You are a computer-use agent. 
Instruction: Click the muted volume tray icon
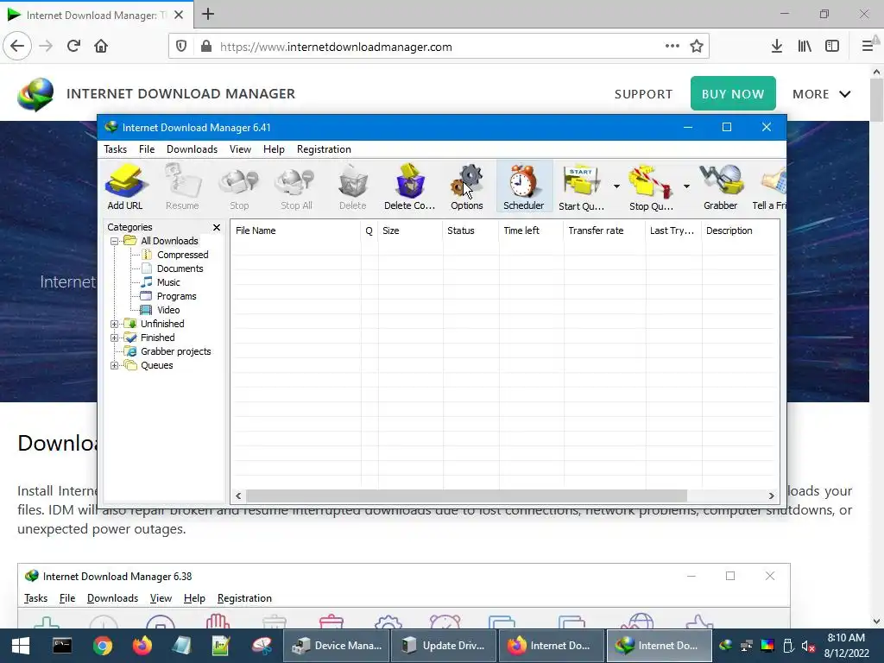pyautogui.click(x=808, y=647)
